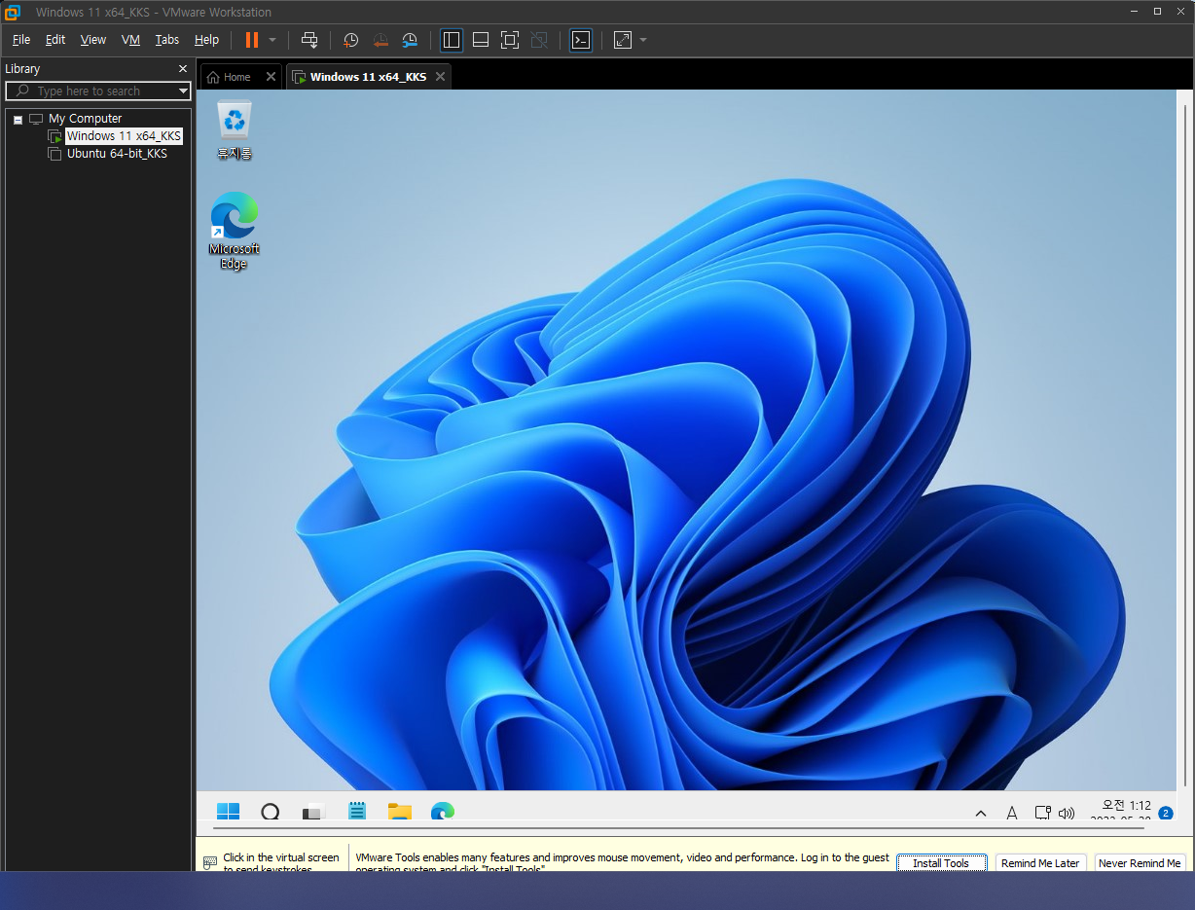The width and height of the screenshot is (1195, 910).
Task: Take a snapshot of the virtual machine
Action: pyautogui.click(x=351, y=40)
